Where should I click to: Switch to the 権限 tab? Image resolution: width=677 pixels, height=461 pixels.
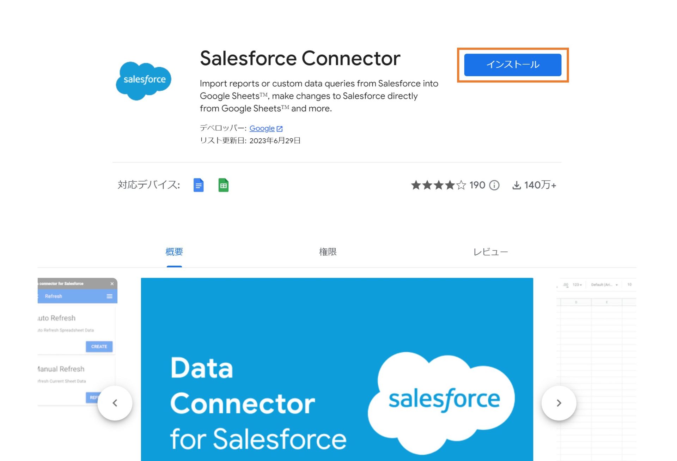pyautogui.click(x=328, y=251)
